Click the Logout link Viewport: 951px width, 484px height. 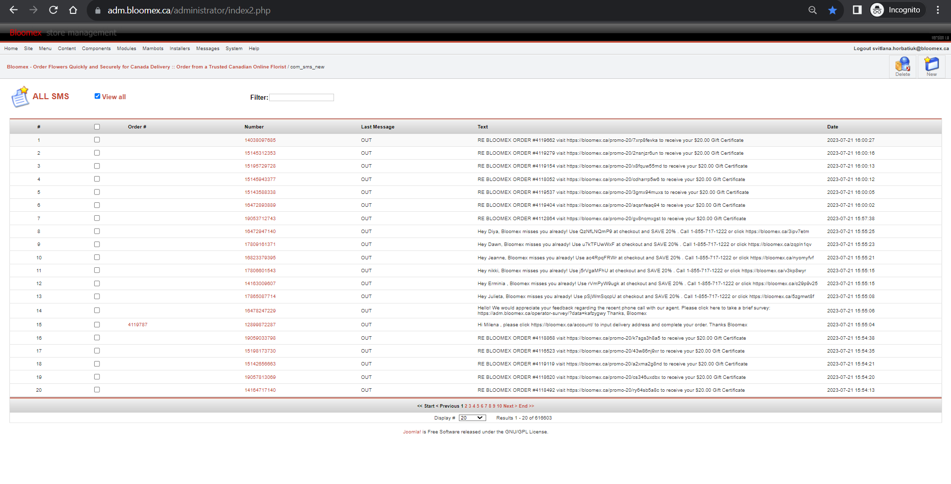pyautogui.click(x=901, y=49)
